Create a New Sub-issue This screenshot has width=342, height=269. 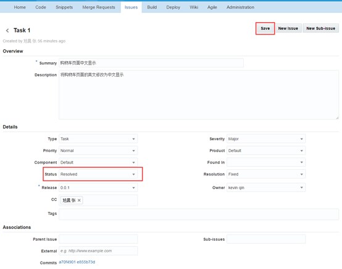pos(320,28)
